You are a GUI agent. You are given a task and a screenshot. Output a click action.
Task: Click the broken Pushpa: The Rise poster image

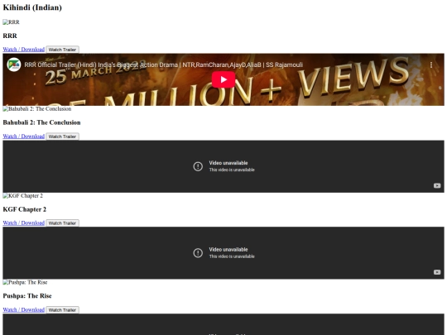pos(25,282)
